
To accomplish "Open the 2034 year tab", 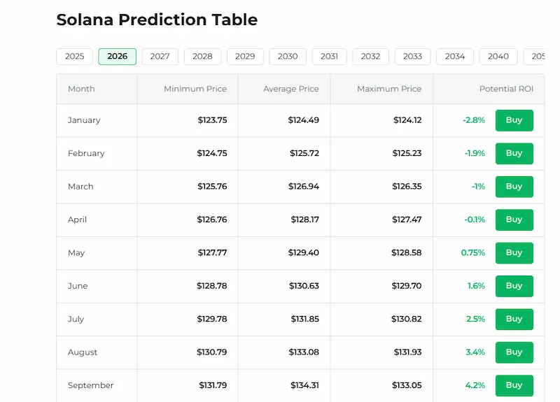I will (455, 57).
